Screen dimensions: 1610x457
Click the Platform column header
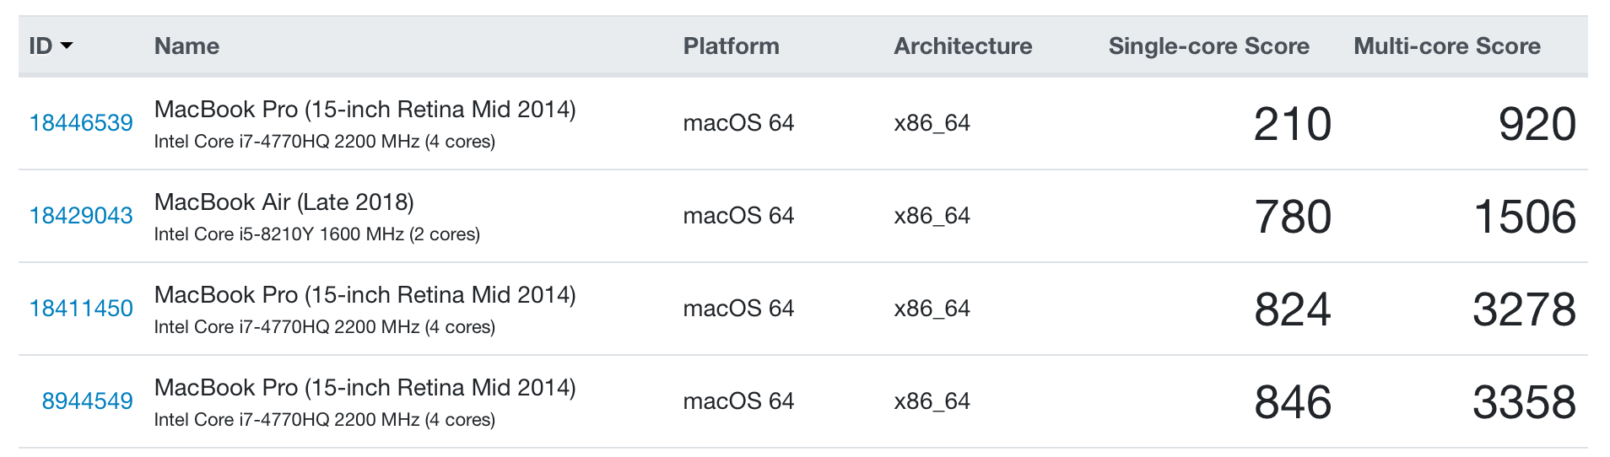pos(731,46)
